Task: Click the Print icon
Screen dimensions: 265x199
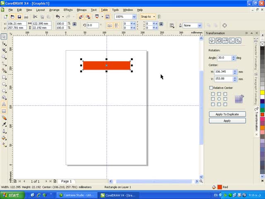Action: (x=26, y=17)
